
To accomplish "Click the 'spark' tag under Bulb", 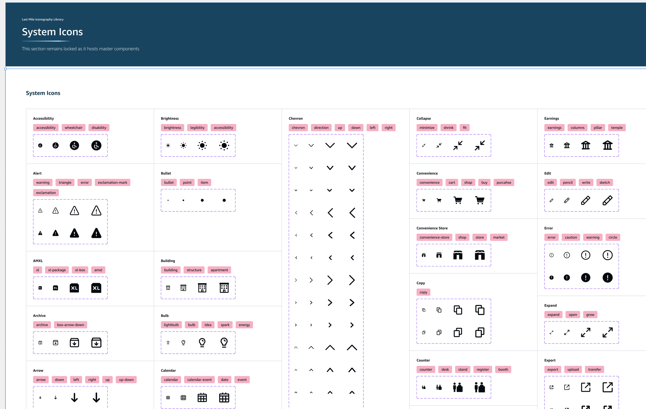I will (x=225, y=325).
